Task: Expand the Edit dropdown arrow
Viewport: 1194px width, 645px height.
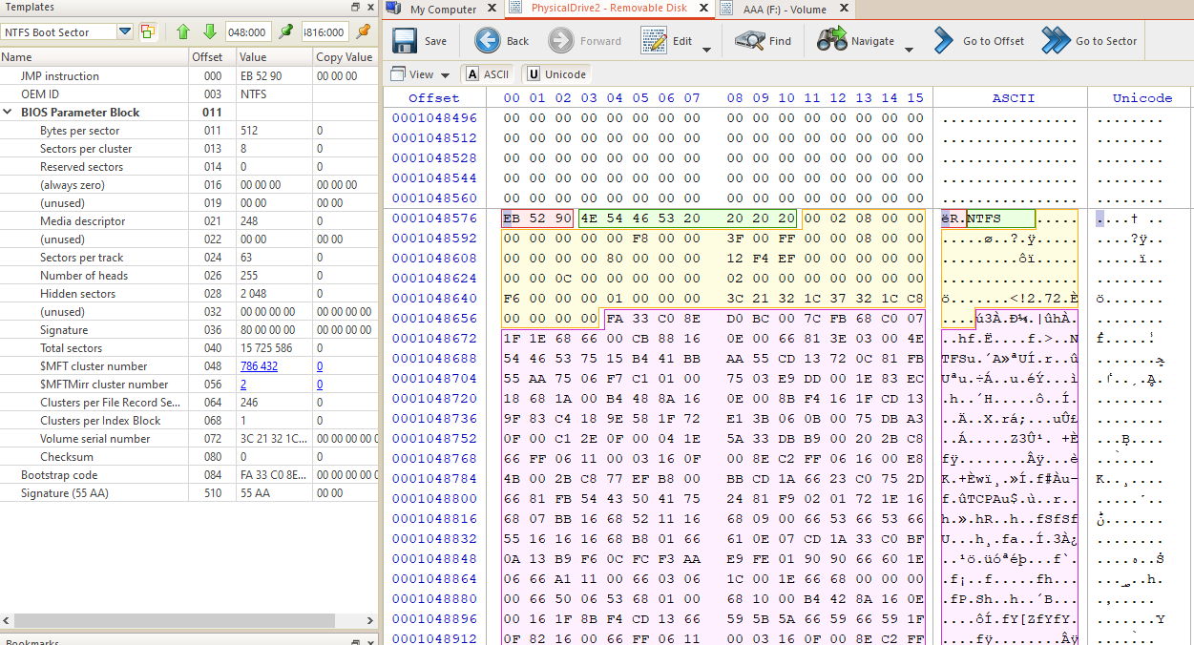Action: click(706, 49)
